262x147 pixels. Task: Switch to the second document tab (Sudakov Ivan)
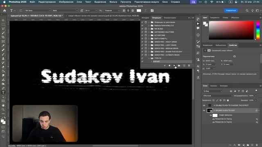coord(103,16)
